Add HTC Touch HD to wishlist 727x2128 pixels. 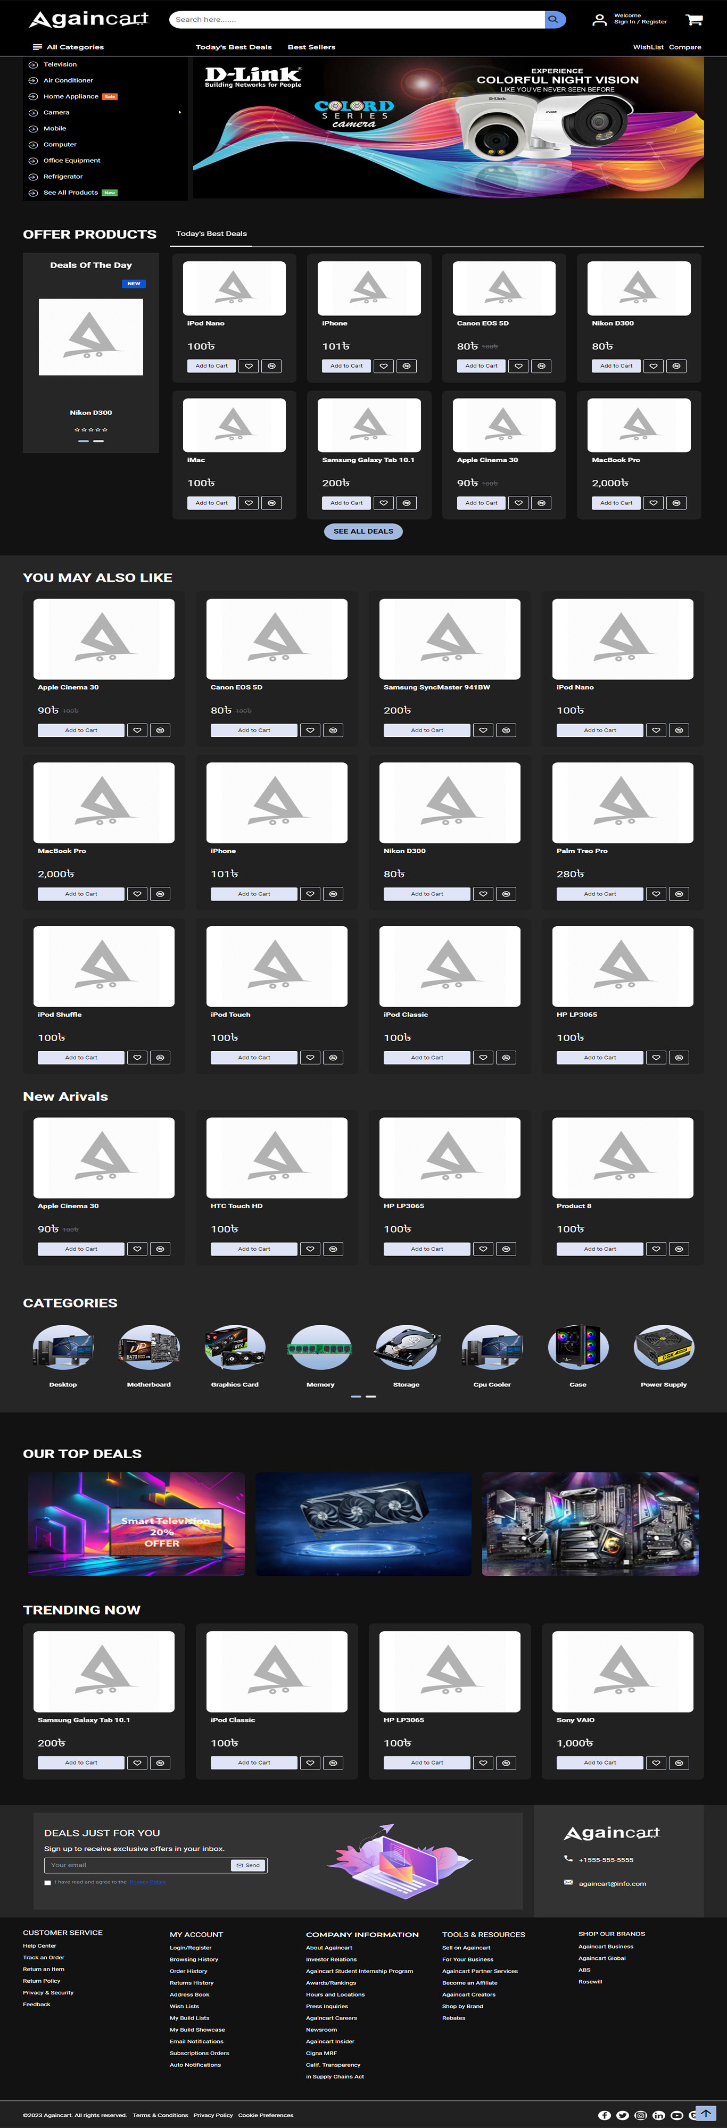(x=311, y=1249)
